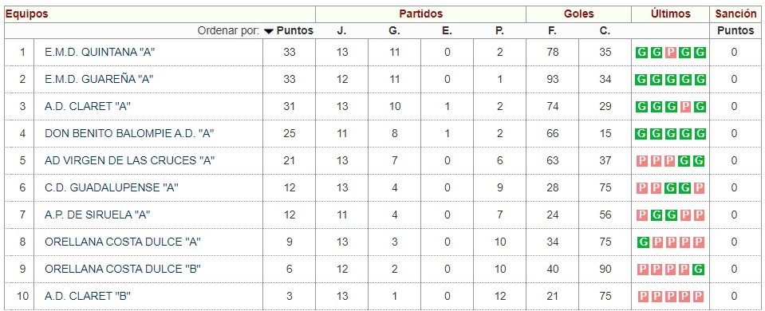Sort by C. goals against column
Screen dimensions: 765x311
[605, 31]
